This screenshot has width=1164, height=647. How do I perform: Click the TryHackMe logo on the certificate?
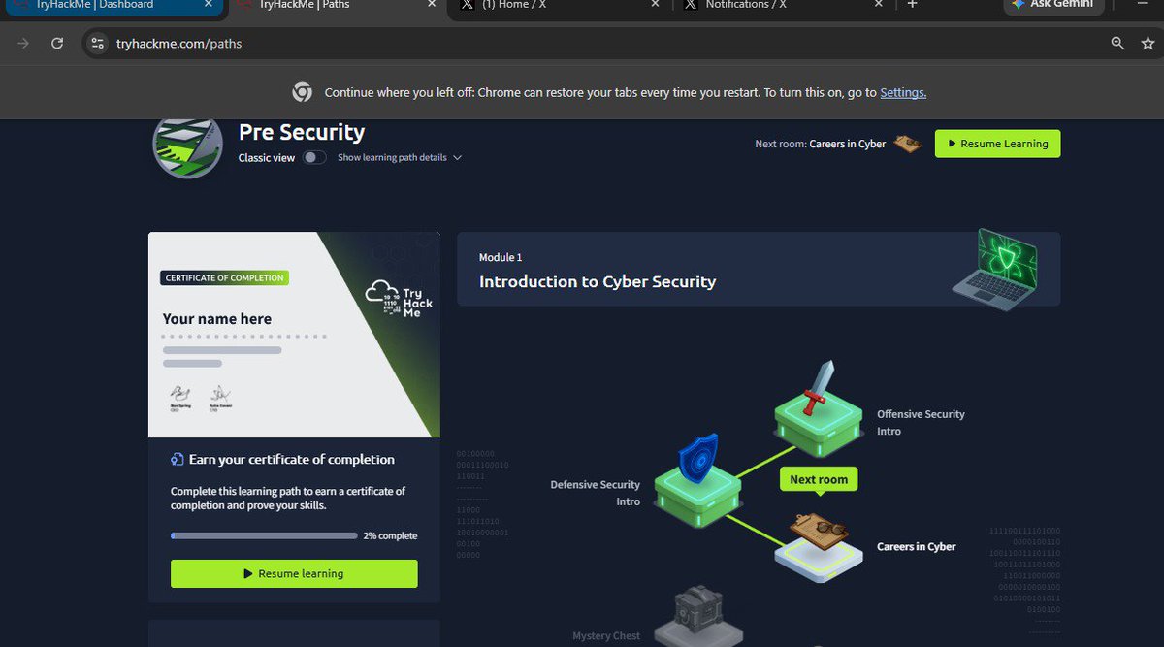tap(399, 298)
